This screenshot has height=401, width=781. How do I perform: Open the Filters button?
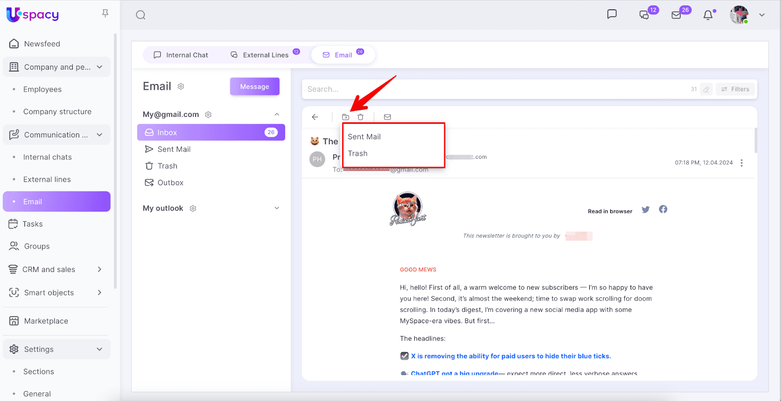(x=735, y=89)
